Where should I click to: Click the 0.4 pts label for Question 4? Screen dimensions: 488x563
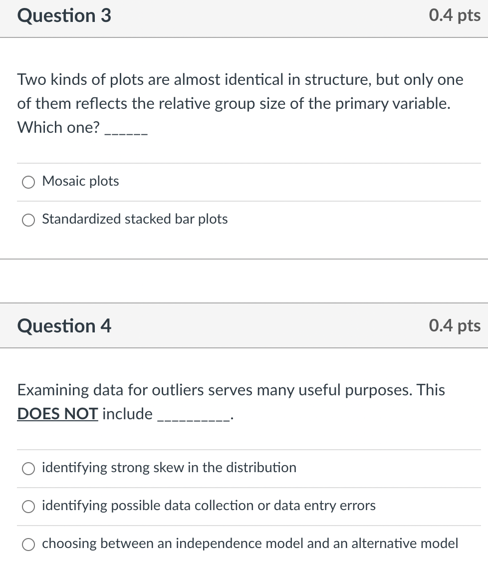coord(455,326)
